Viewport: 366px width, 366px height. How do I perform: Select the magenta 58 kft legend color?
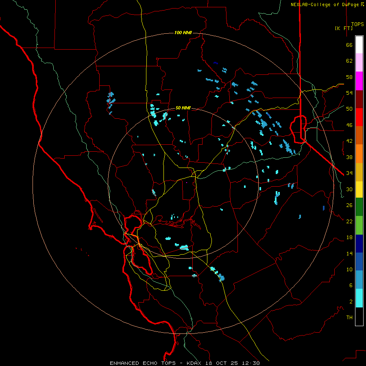[359, 81]
